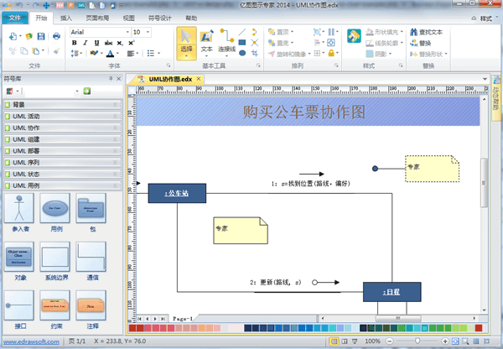This screenshot has width=503, height=349.
Task: Switch to the 帮助 ribbon tab
Action: tap(191, 18)
